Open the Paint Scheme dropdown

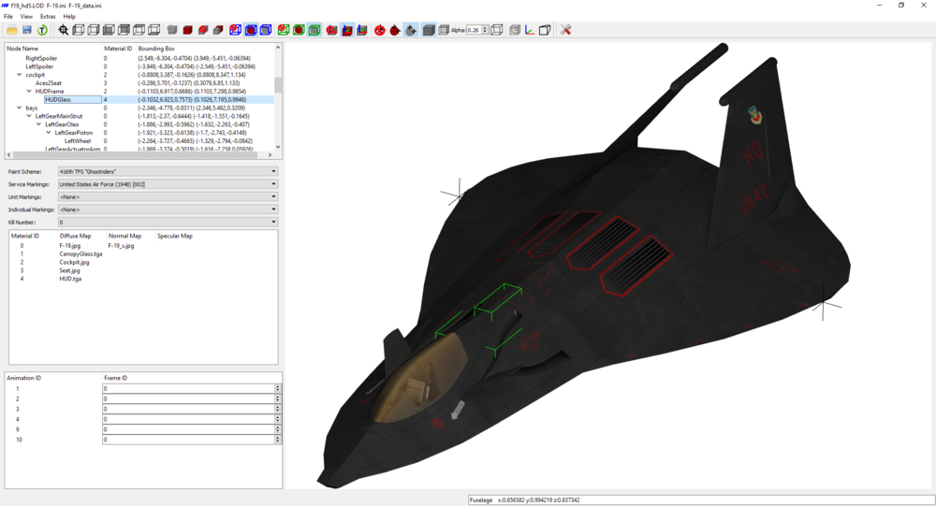[168, 171]
